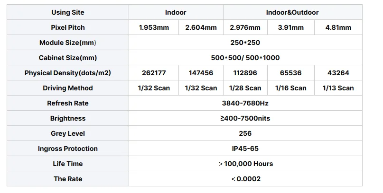The width and height of the screenshot is (383, 193).
Task: Click the 2.604mm pixel pitch cell
Action: coord(201,27)
